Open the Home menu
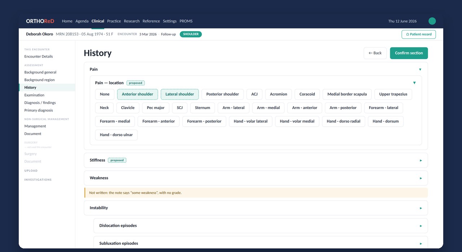 pyautogui.click(x=67, y=21)
